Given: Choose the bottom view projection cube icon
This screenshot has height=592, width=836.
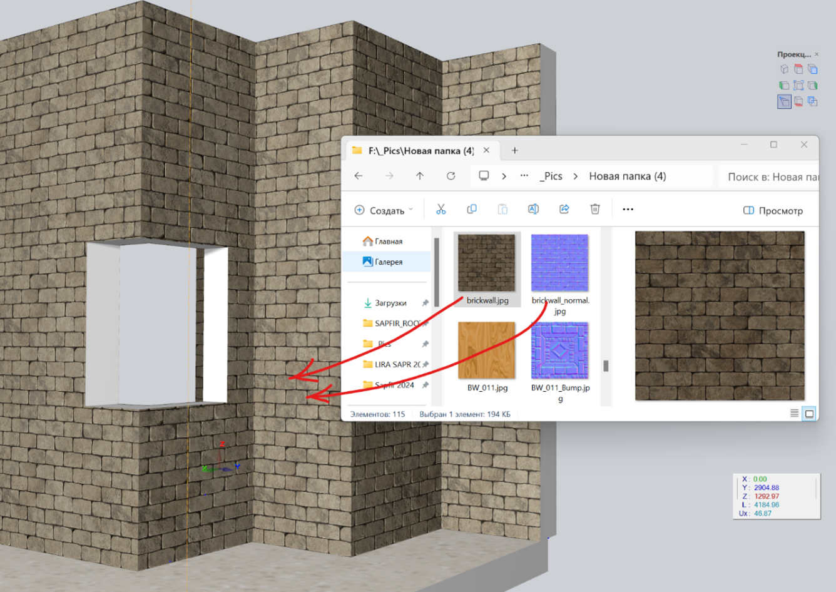Looking at the screenshot, I should (x=798, y=101).
